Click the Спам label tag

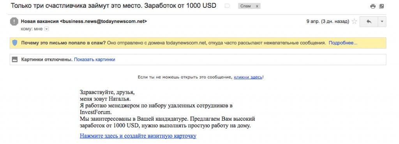click(x=246, y=6)
